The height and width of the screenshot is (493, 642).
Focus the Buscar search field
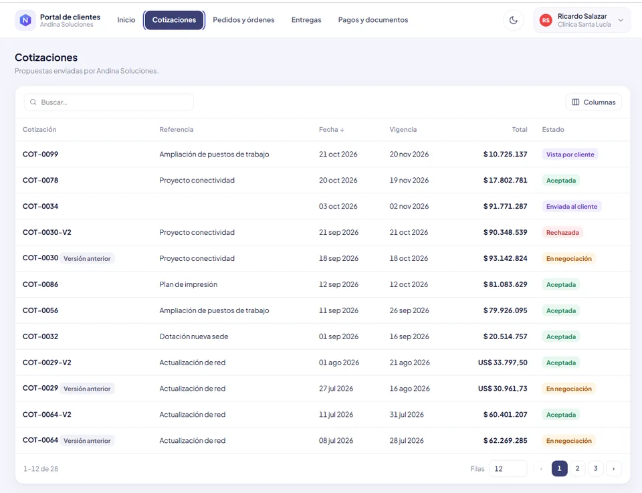(x=109, y=102)
